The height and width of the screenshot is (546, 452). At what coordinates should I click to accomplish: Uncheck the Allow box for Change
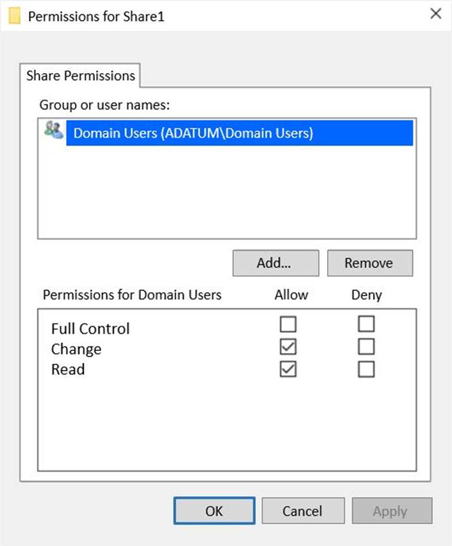coord(288,348)
